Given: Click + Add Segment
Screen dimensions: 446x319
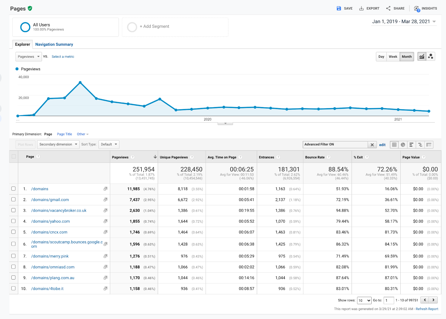Looking at the screenshot, I should (x=154, y=26).
